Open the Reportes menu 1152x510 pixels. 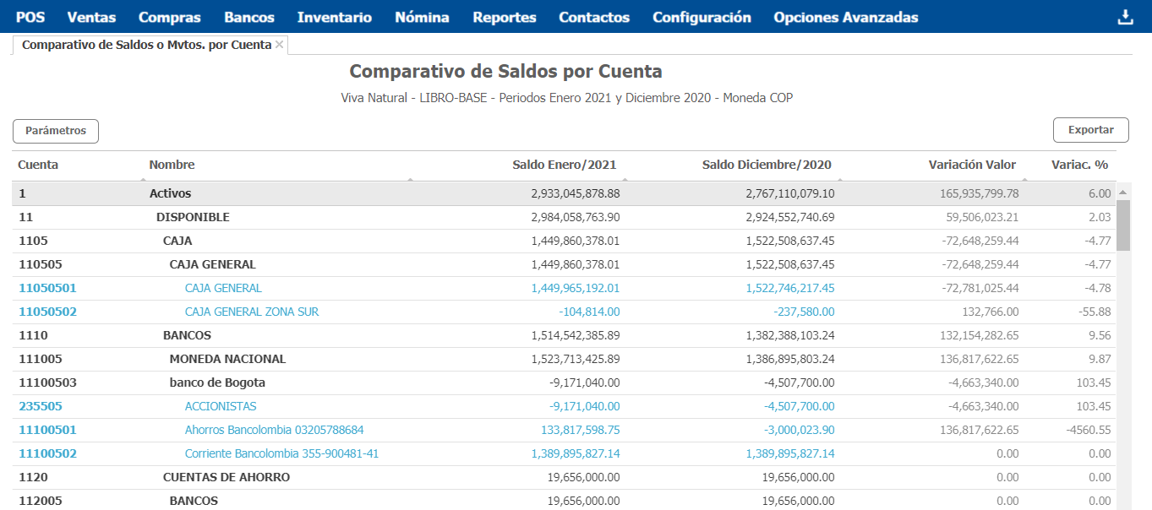[505, 17]
